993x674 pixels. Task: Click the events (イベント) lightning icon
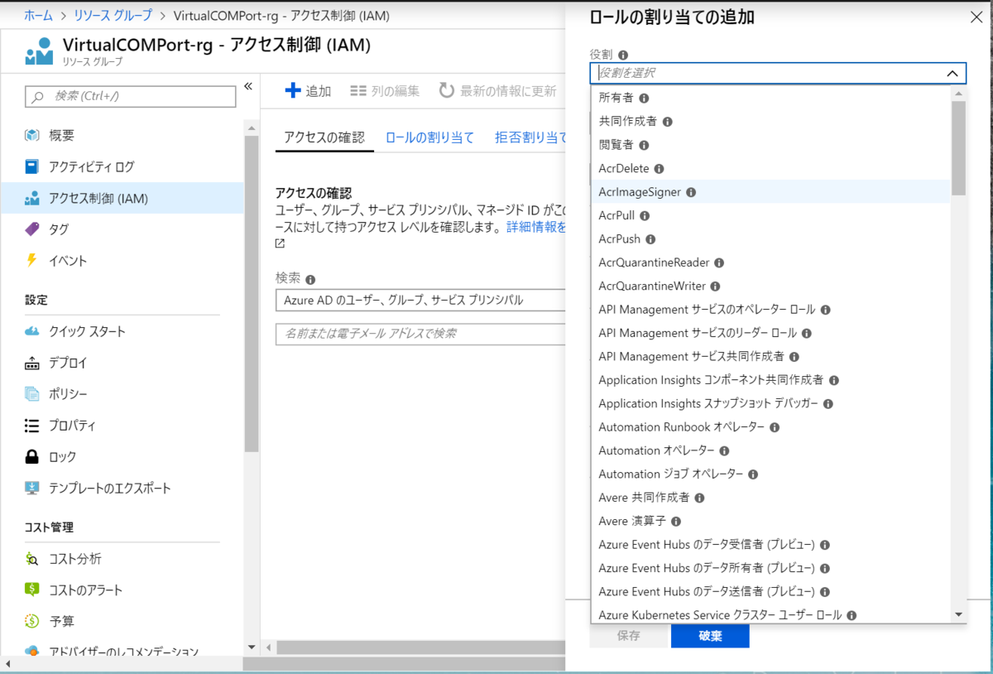click(x=32, y=261)
